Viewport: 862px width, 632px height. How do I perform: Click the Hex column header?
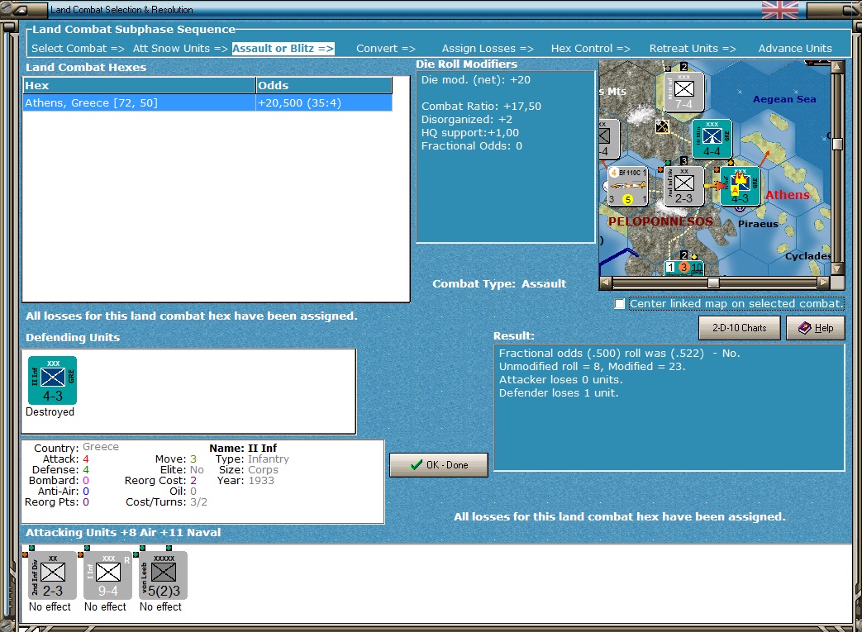point(139,85)
